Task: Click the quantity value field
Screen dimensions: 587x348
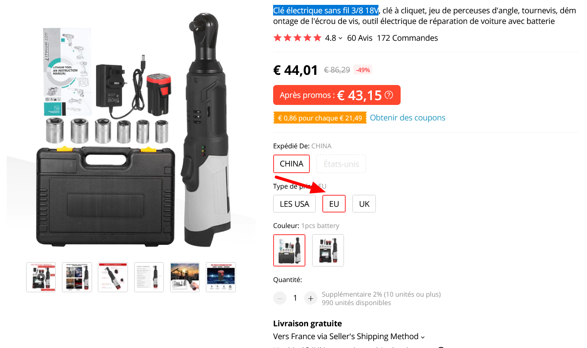Action: [295, 298]
